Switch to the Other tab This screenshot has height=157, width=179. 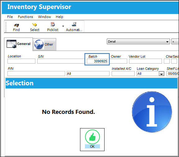[44, 44]
